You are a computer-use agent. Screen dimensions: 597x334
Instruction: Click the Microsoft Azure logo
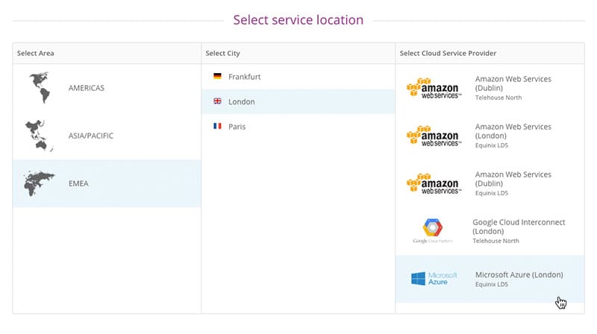tap(434, 279)
